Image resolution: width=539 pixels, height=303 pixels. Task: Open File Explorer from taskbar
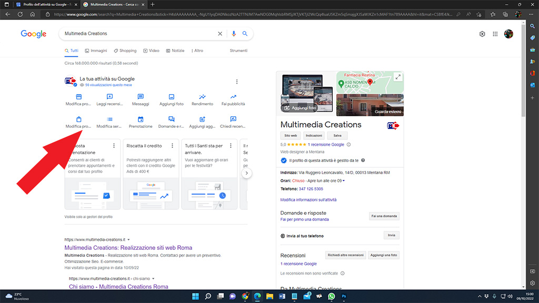[269, 296]
